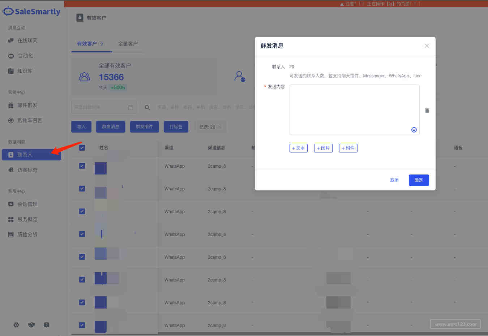
Task: Click the 群发消息 button
Action: coord(111,127)
